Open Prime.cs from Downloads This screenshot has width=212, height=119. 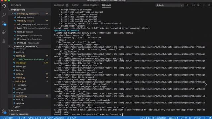pyautogui.click(x=29, y=43)
